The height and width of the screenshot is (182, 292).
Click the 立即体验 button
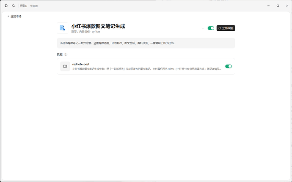pyautogui.click(x=226, y=28)
